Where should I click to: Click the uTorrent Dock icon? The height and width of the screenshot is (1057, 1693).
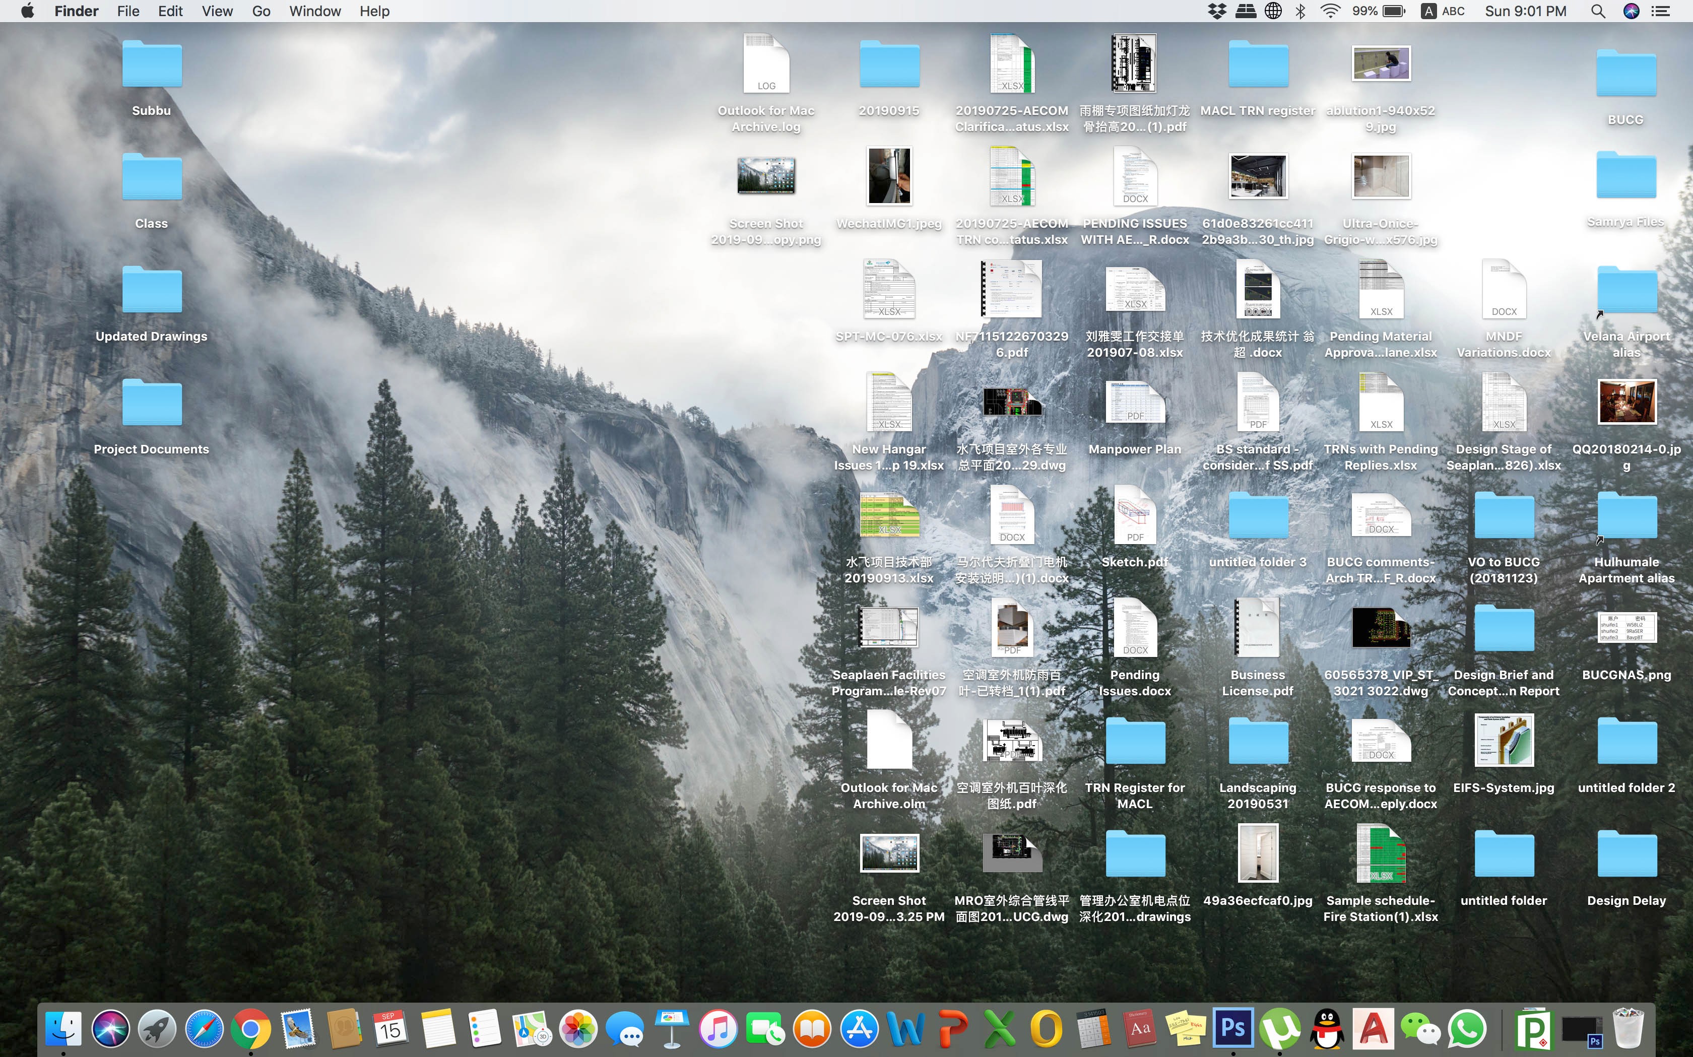tap(1279, 1029)
